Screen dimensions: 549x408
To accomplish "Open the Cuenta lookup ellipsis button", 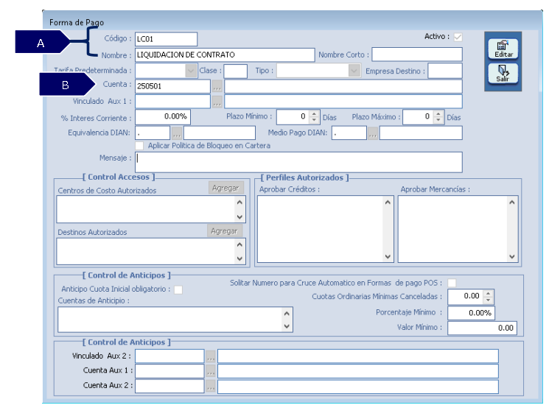I will click(x=217, y=86).
